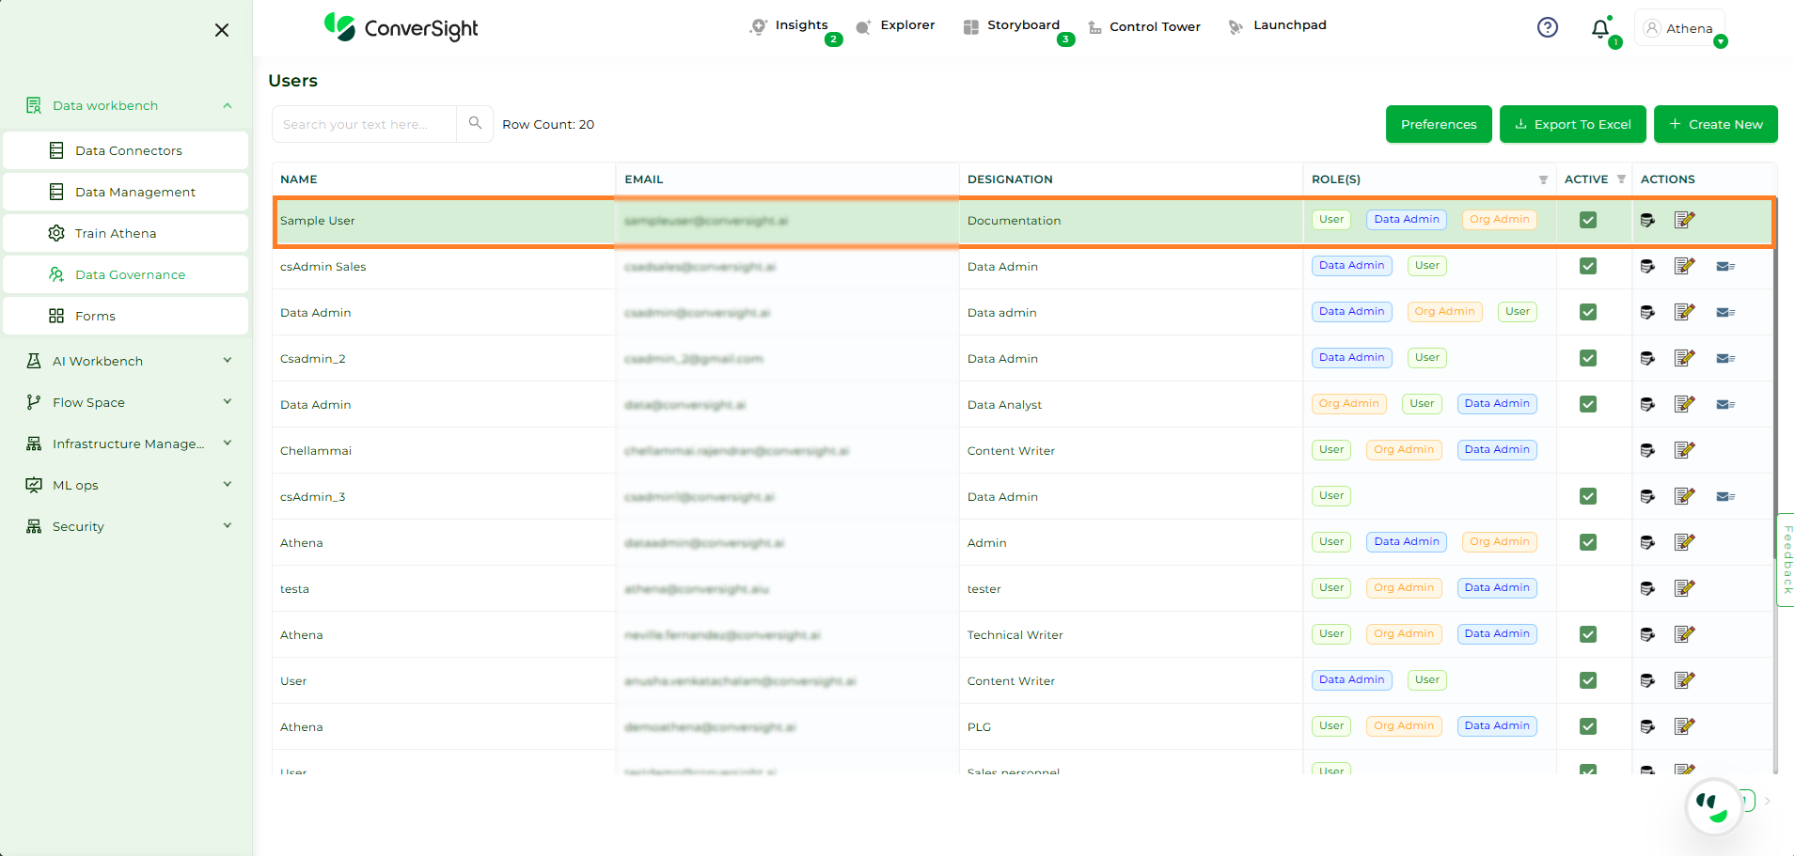
Task: Close the sidebar with the X icon
Action: 222,30
